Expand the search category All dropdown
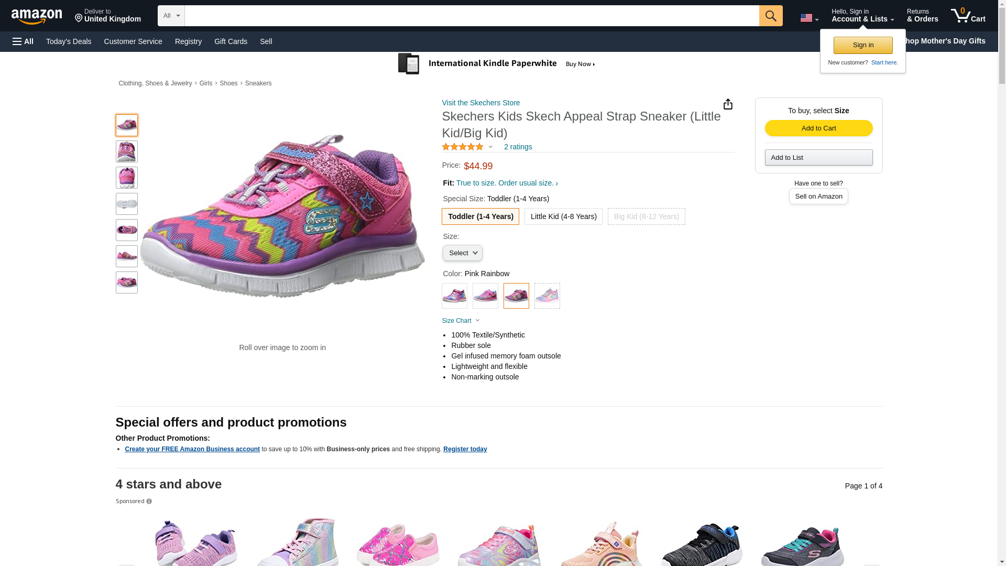 (171, 16)
